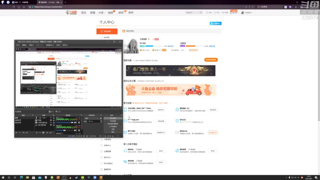Remove selected scene with minus icon
320x180 pixels.
20,133
